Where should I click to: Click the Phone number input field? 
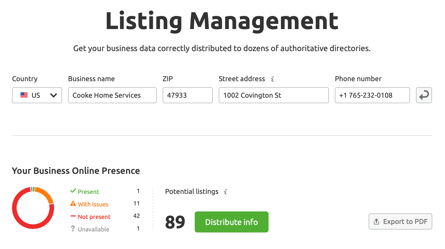pyautogui.click(x=372, y=95)
